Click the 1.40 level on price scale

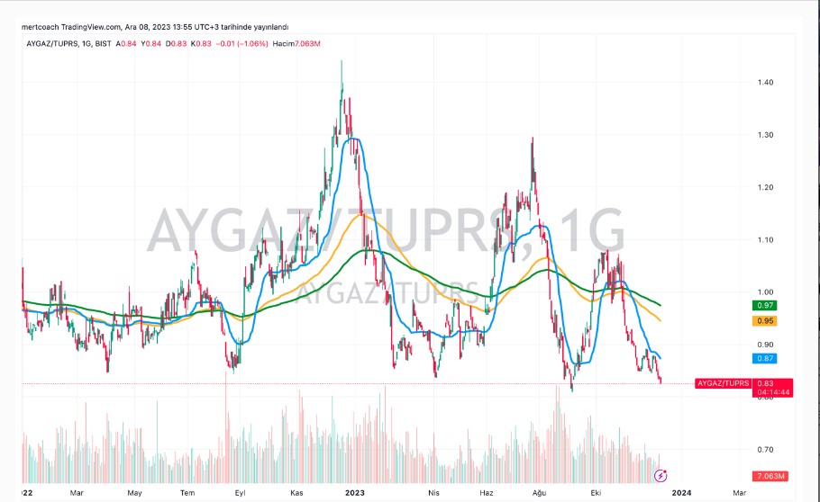point(766,83)
